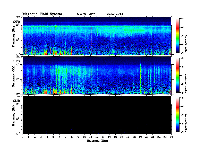This screenshot has height=157, width=204.
Task: Click the dD/dt panel label
Action: (x=16, y=61)
